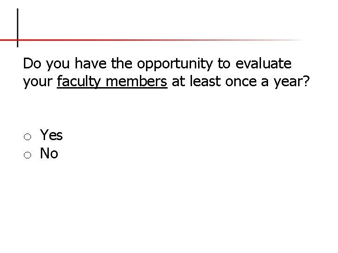338x253 pixels.
Task: Click the black vertical line near title
Action: 18,28
